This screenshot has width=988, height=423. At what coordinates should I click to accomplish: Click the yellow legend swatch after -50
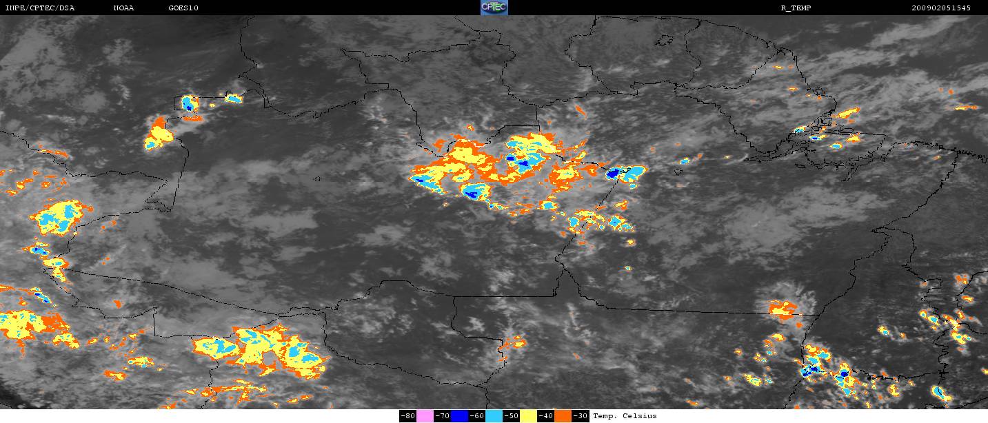pyautogui.click(x=528, y=416)
